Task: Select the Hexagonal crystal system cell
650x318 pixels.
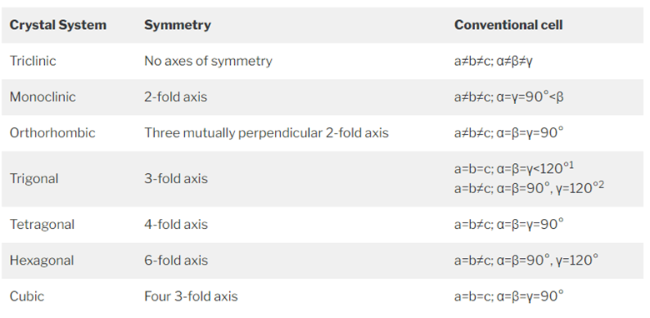Action: [42, 261]
